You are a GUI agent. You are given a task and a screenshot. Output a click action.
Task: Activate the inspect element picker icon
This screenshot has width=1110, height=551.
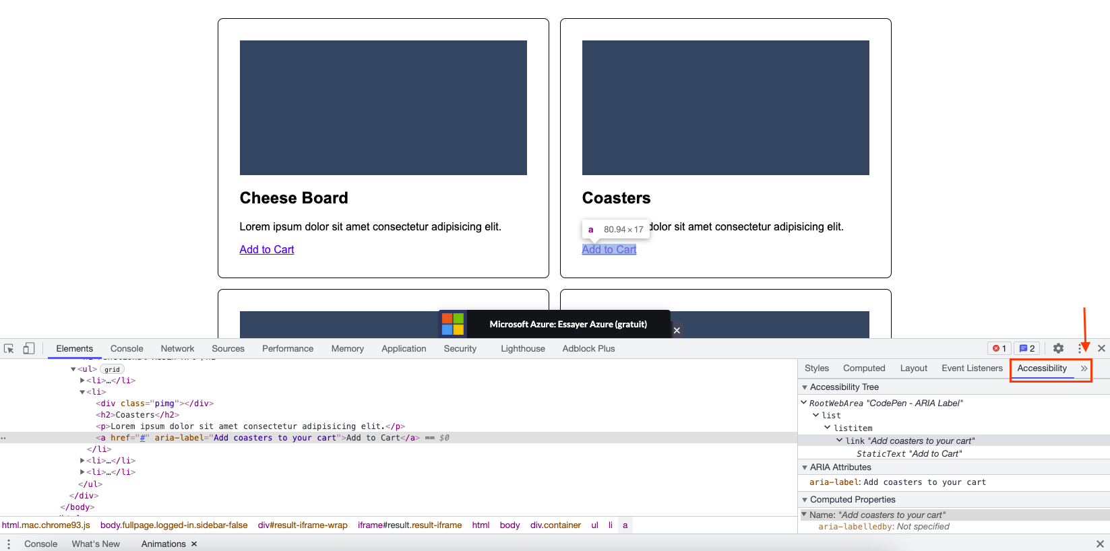pyautogui.click(x=9, y=348)
